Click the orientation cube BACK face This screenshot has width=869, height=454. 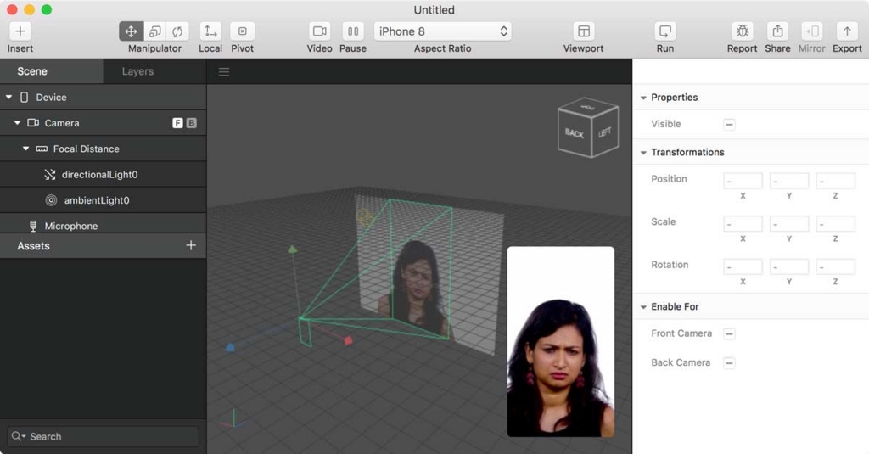[575, 133]
